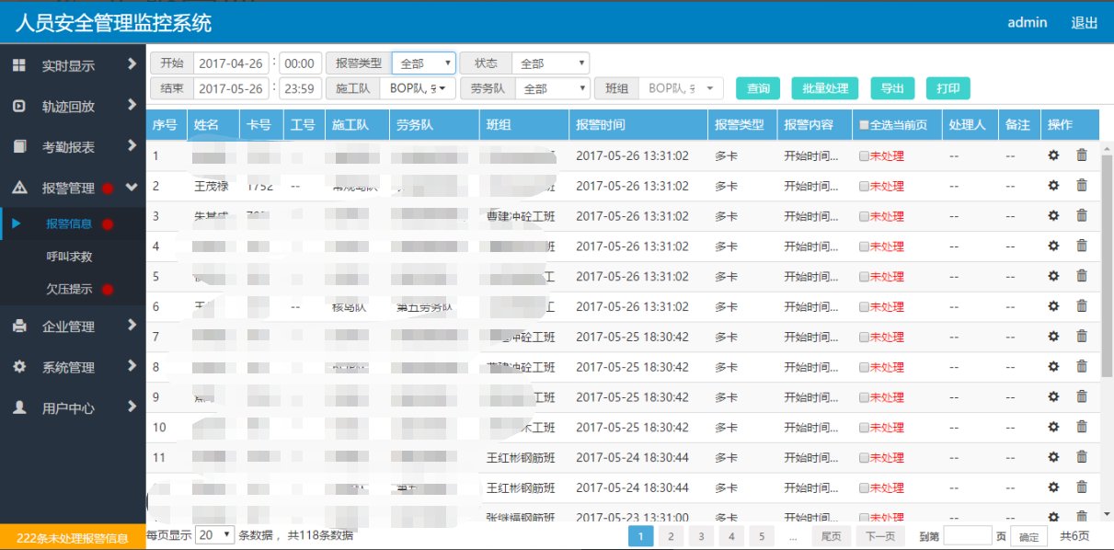Click the 打印 button
The width and height of the screenshot is (1114, 550).
948,88
